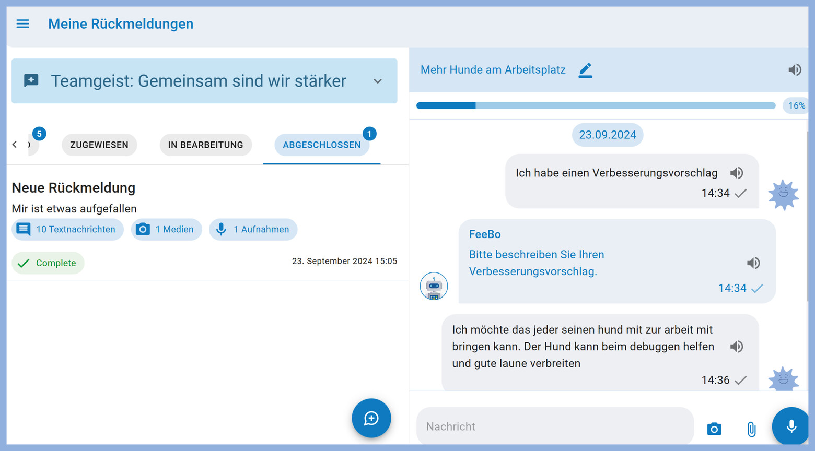
Task: Open the "10 Textnachrichten" chip
Action: click(x=67, y=229)
